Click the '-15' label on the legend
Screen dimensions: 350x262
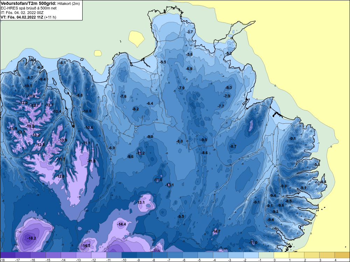(x=48, y=260)
